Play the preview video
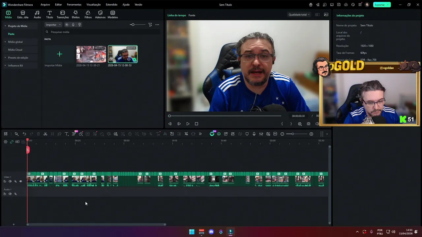The image size is (422, 237). 188,124
